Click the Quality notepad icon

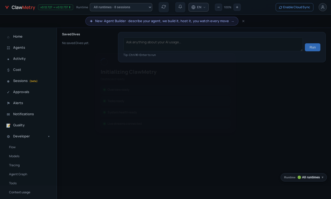tap(8, 126)
